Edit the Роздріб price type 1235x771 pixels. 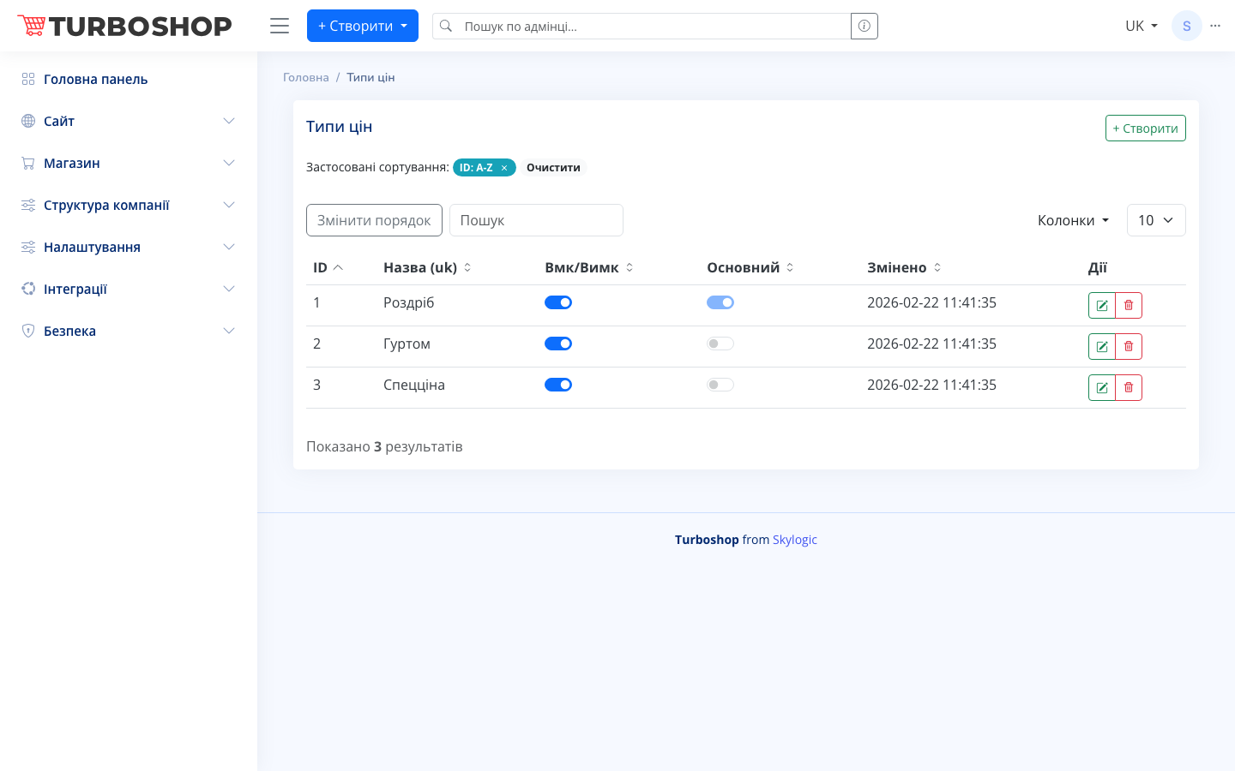(x=1102, y=305)
